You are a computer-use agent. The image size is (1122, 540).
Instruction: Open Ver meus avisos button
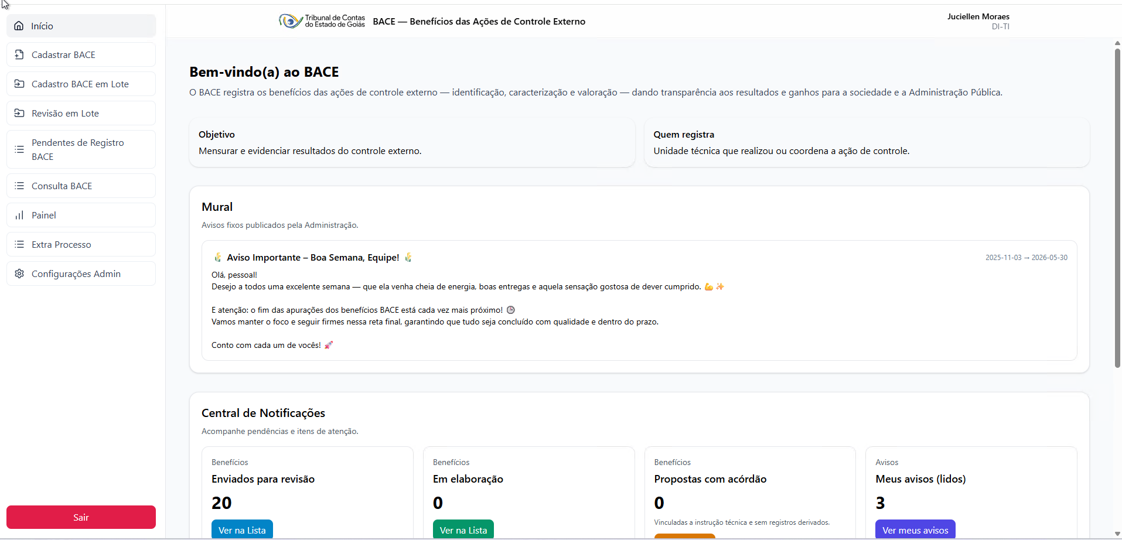coord(915,529)
